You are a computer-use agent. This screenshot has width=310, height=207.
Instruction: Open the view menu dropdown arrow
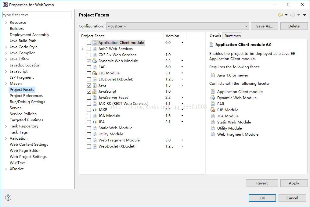coord(305,15)
